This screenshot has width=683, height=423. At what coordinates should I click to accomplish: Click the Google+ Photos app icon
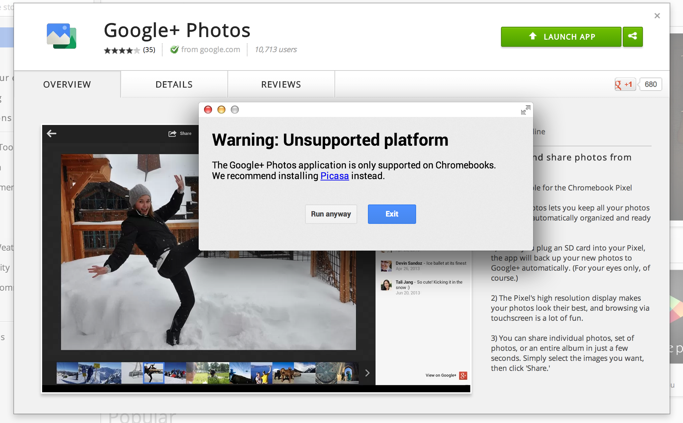(62, 36)
